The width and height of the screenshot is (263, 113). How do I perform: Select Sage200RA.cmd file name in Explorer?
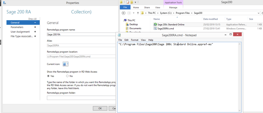165,28
